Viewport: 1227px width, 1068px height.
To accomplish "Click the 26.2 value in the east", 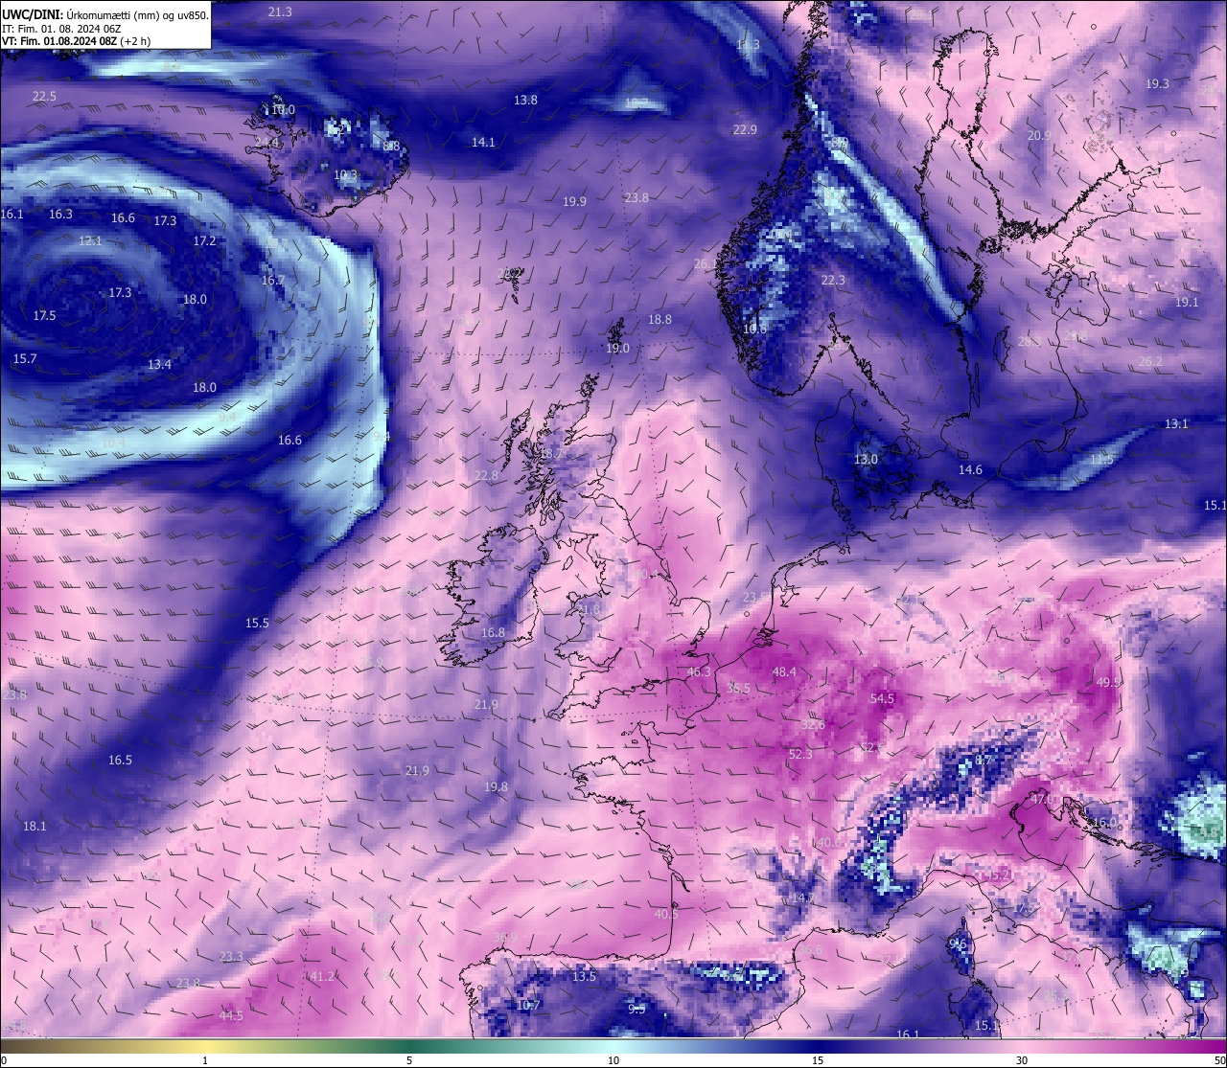I will 1150,361.
